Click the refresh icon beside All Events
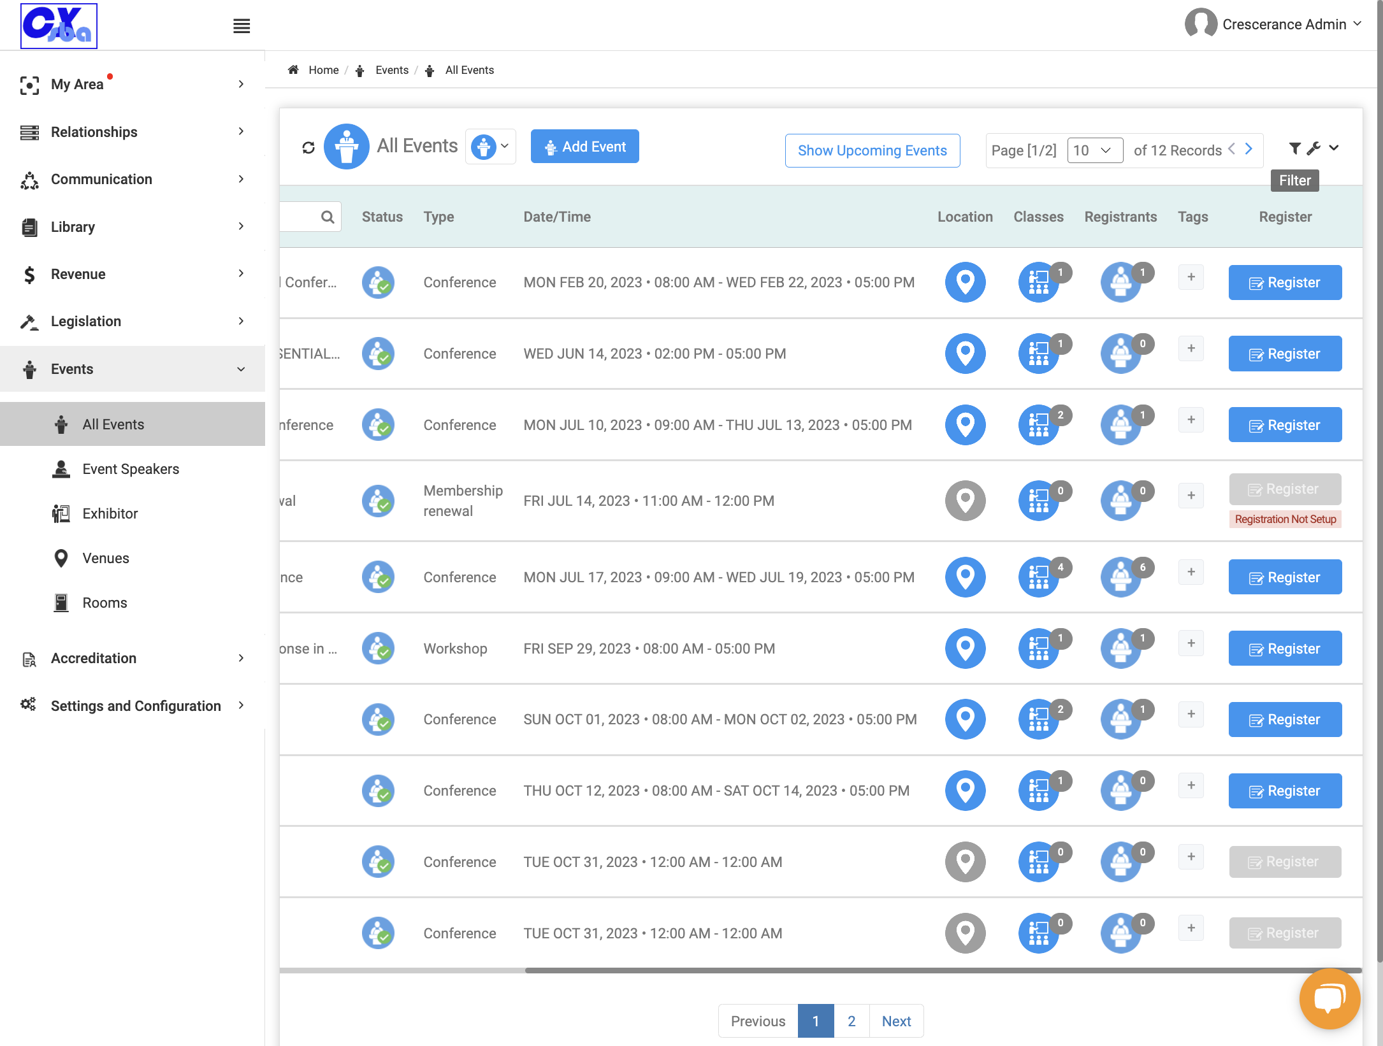This screenshot has height=1046, width=1383. coord(308,147)
